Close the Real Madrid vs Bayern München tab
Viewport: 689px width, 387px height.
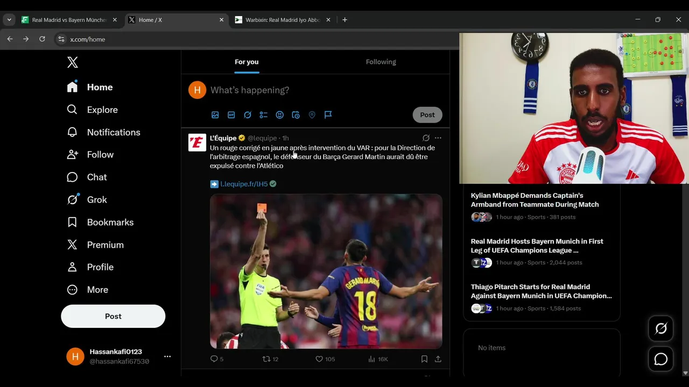click(115, 20)
